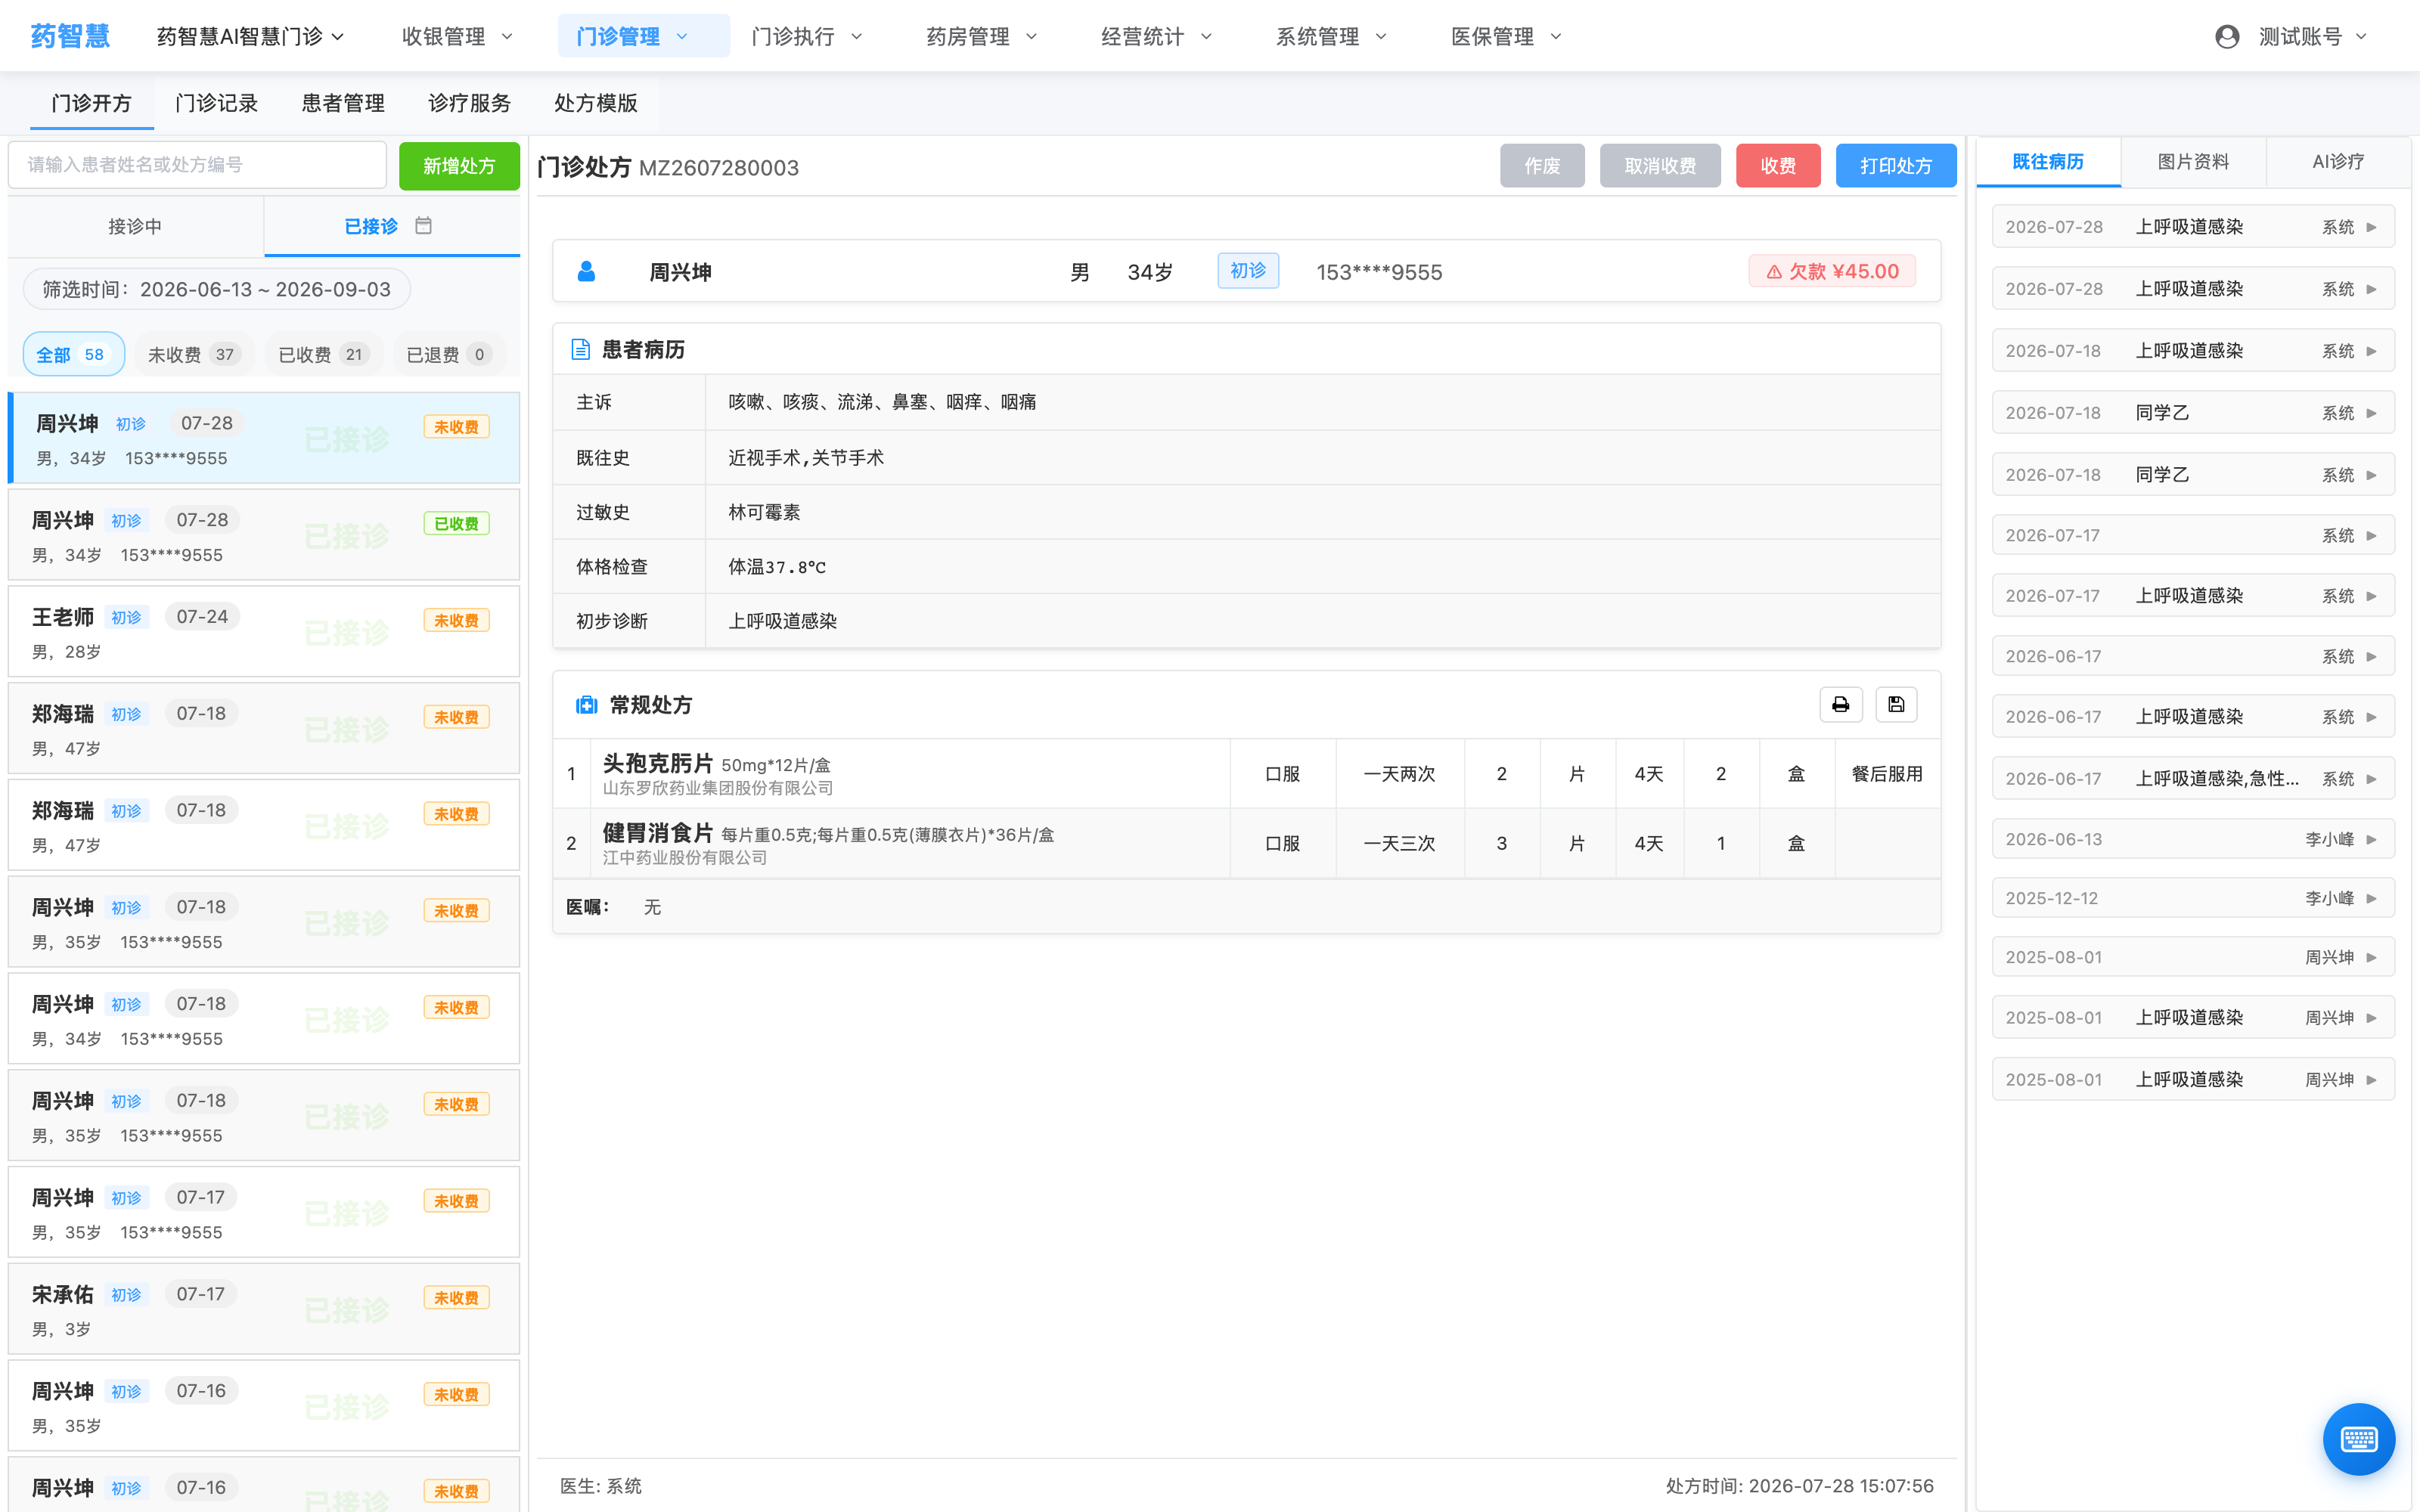Filter list by 已退费 0
This screenshot has height=1512, width=2420.
(x=449, y=354)
